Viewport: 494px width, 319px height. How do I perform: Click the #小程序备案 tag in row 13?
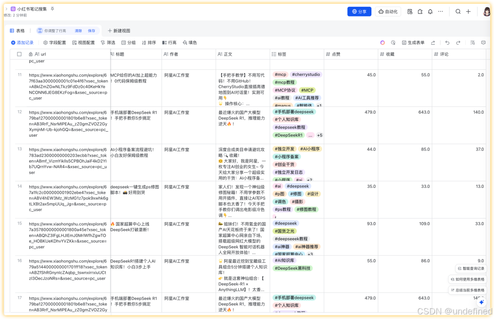click(x=287, y=157)
